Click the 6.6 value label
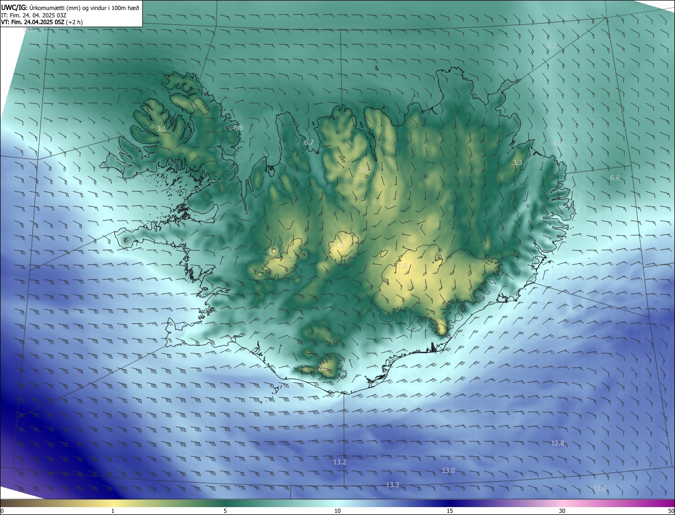Screen dimensions: 675x515 click(615, 178)
